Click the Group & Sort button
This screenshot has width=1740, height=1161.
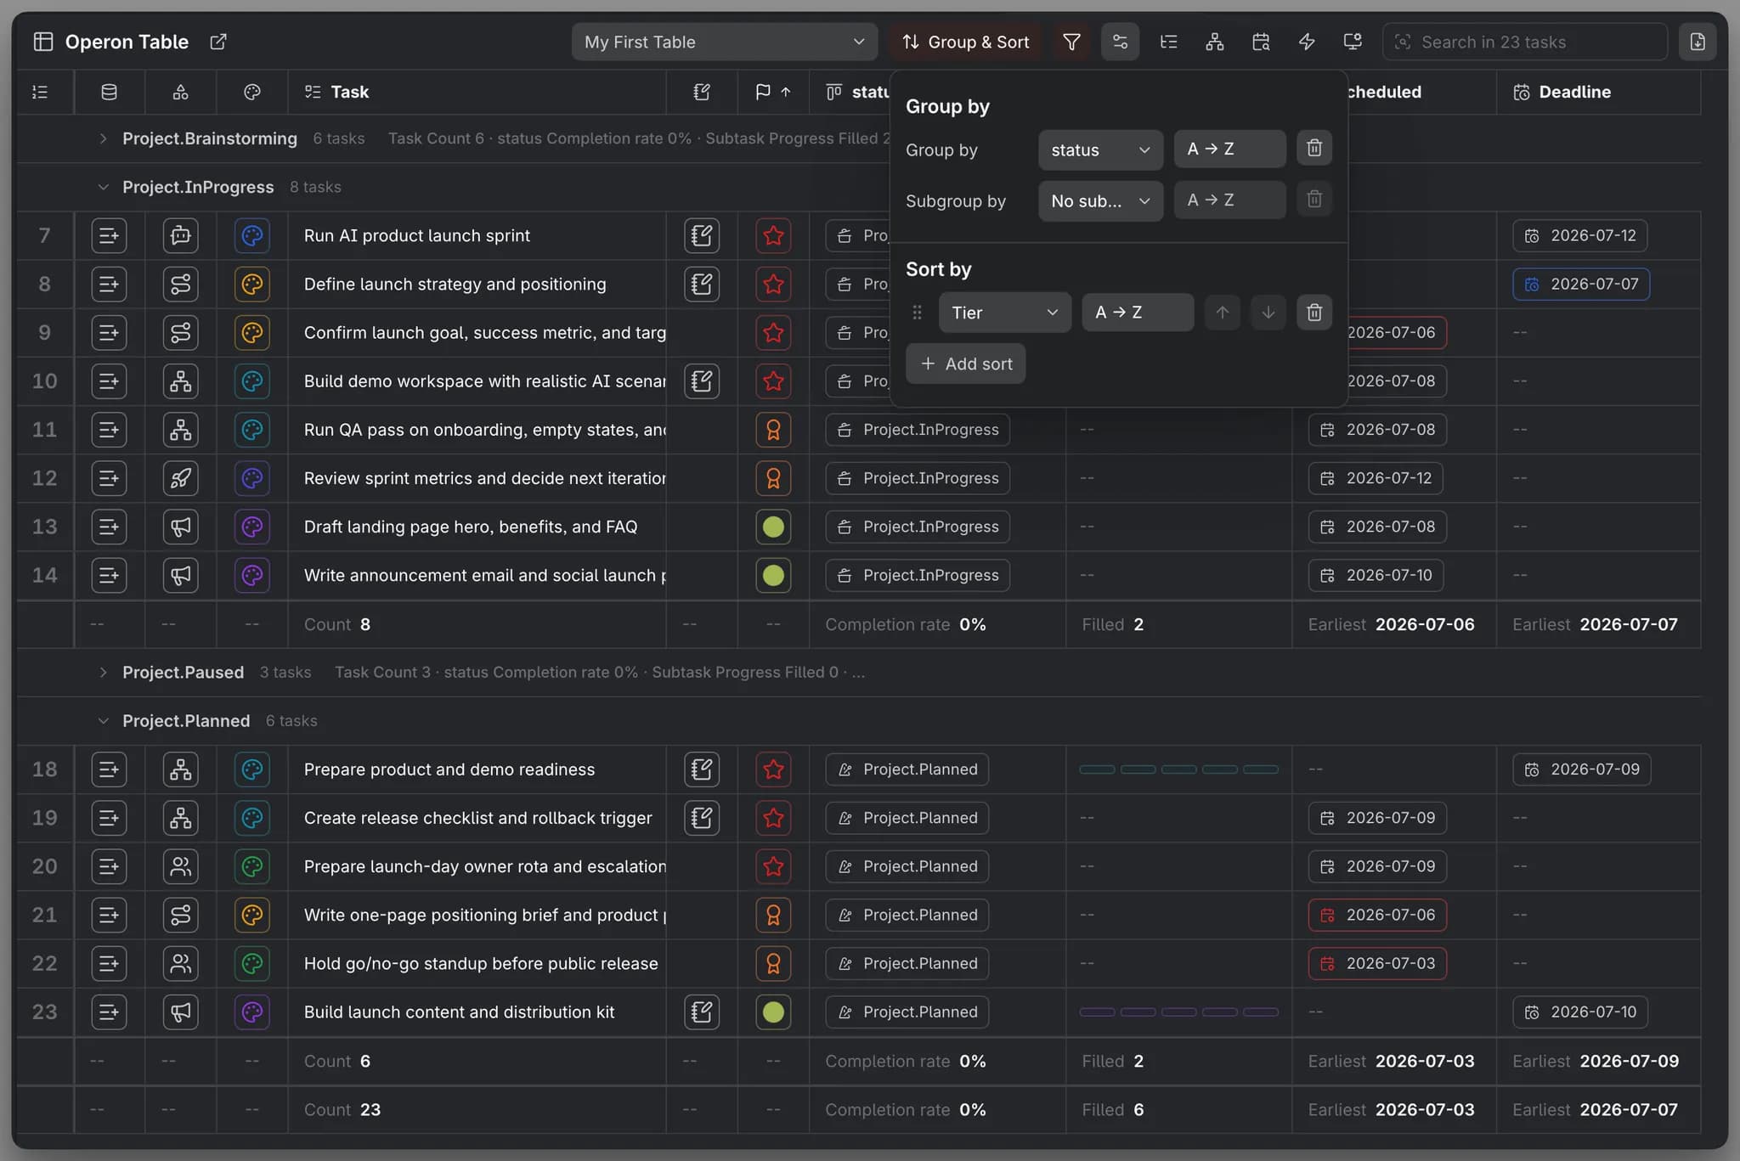coord(965,42)
